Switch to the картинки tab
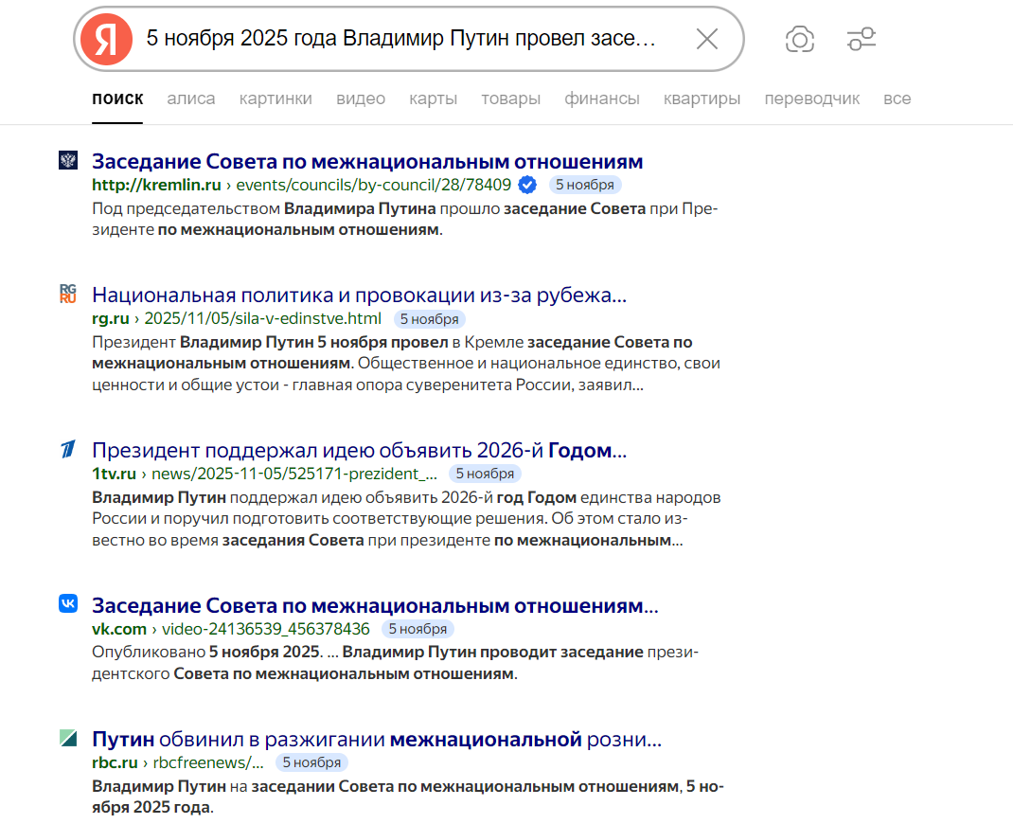This screenshot has width=1013, height=824. 275,99
